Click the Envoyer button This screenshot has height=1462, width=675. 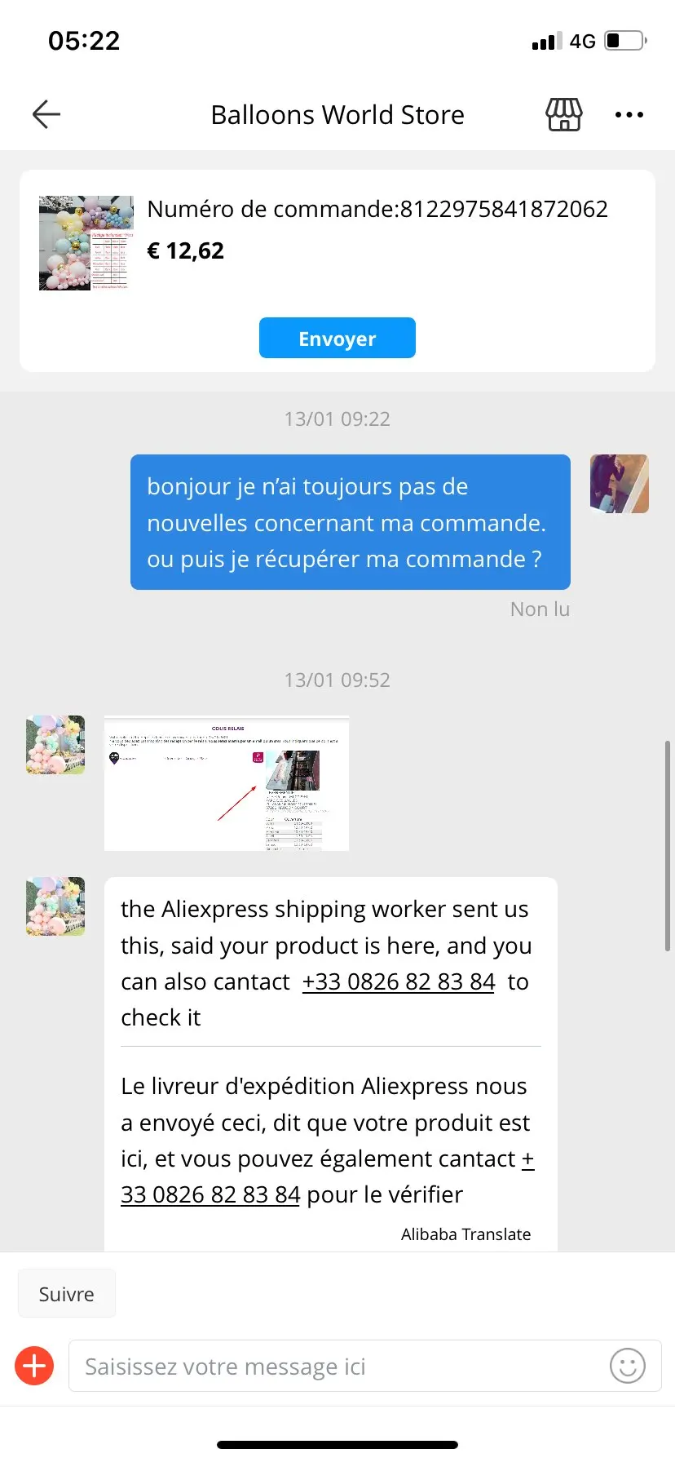pos(337,338)
